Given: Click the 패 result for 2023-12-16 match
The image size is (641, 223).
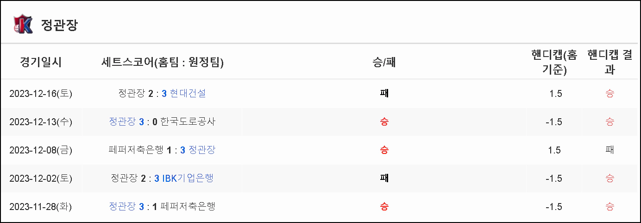Looking at the screenshot, I should coord(384,94).
